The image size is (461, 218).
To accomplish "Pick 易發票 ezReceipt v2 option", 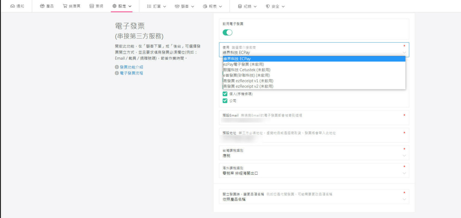I will pos(248,86).
